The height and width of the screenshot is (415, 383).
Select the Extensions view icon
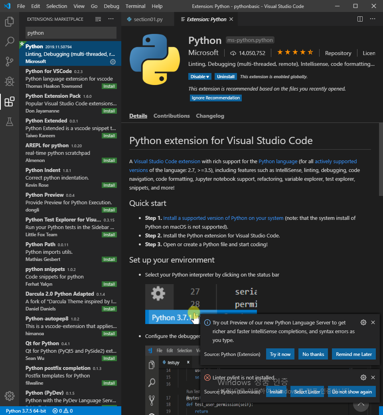[x=10, y=102]
